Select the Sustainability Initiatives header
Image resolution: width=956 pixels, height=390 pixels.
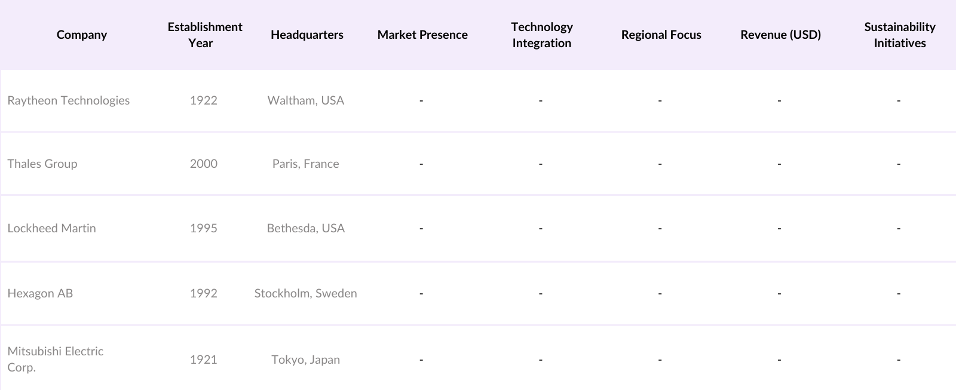point(899,35)
